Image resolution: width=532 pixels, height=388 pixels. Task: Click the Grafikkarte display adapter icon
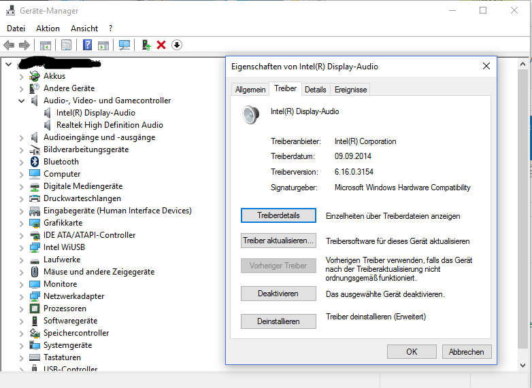[x=35, y=223]
